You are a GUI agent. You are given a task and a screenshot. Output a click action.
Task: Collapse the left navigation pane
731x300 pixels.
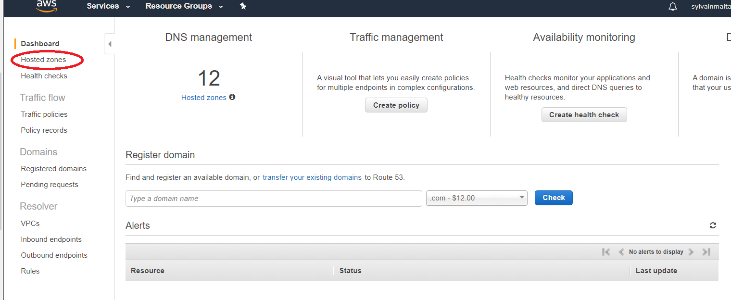tap(110, 44)
